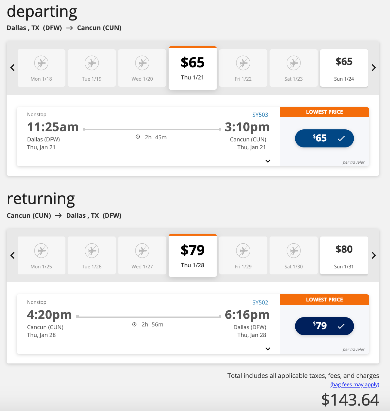Open the bag fees may apply link
The image size is (390, 411).
click(355, 385)
